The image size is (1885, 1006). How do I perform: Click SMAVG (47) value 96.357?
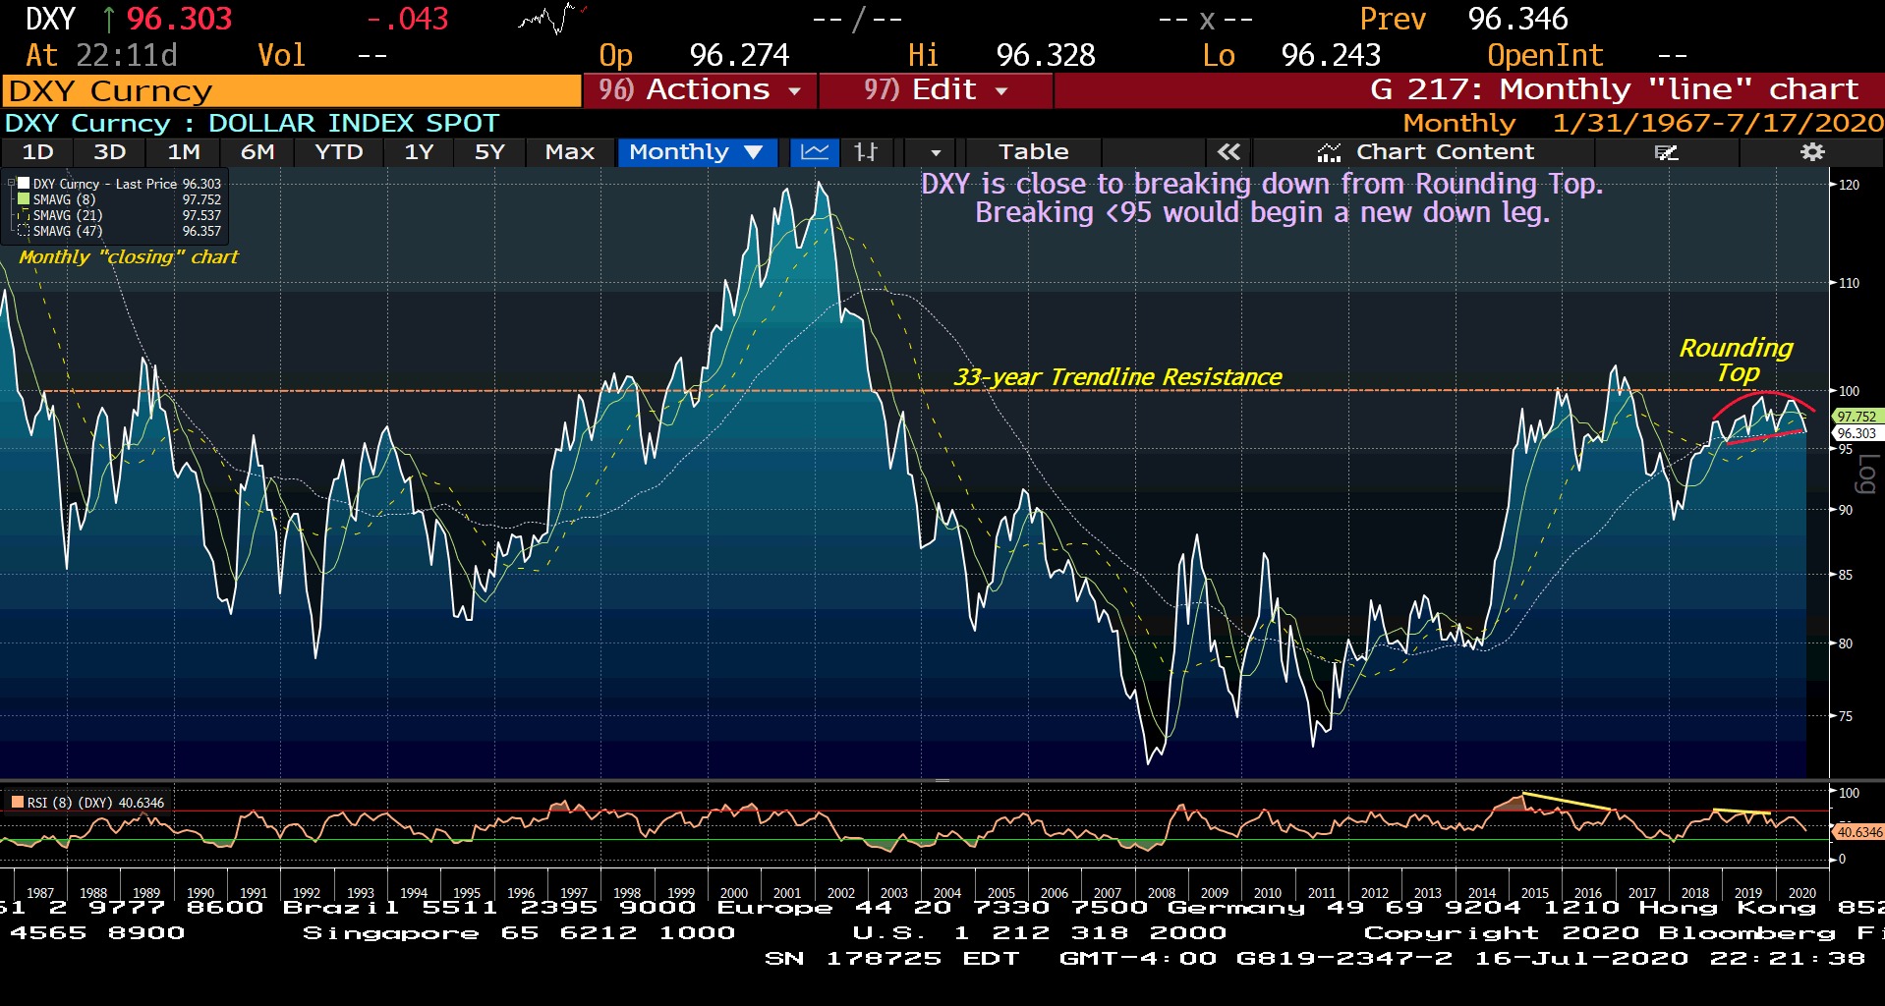tap(201, 231)
